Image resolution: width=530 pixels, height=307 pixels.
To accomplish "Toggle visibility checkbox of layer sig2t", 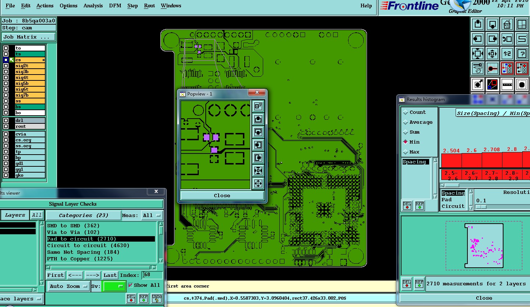I will coord(6,66).
